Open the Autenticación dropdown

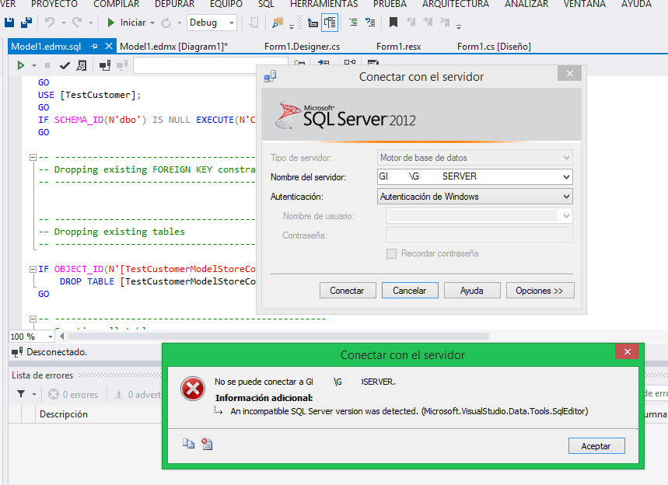click(x=566, y=197)
